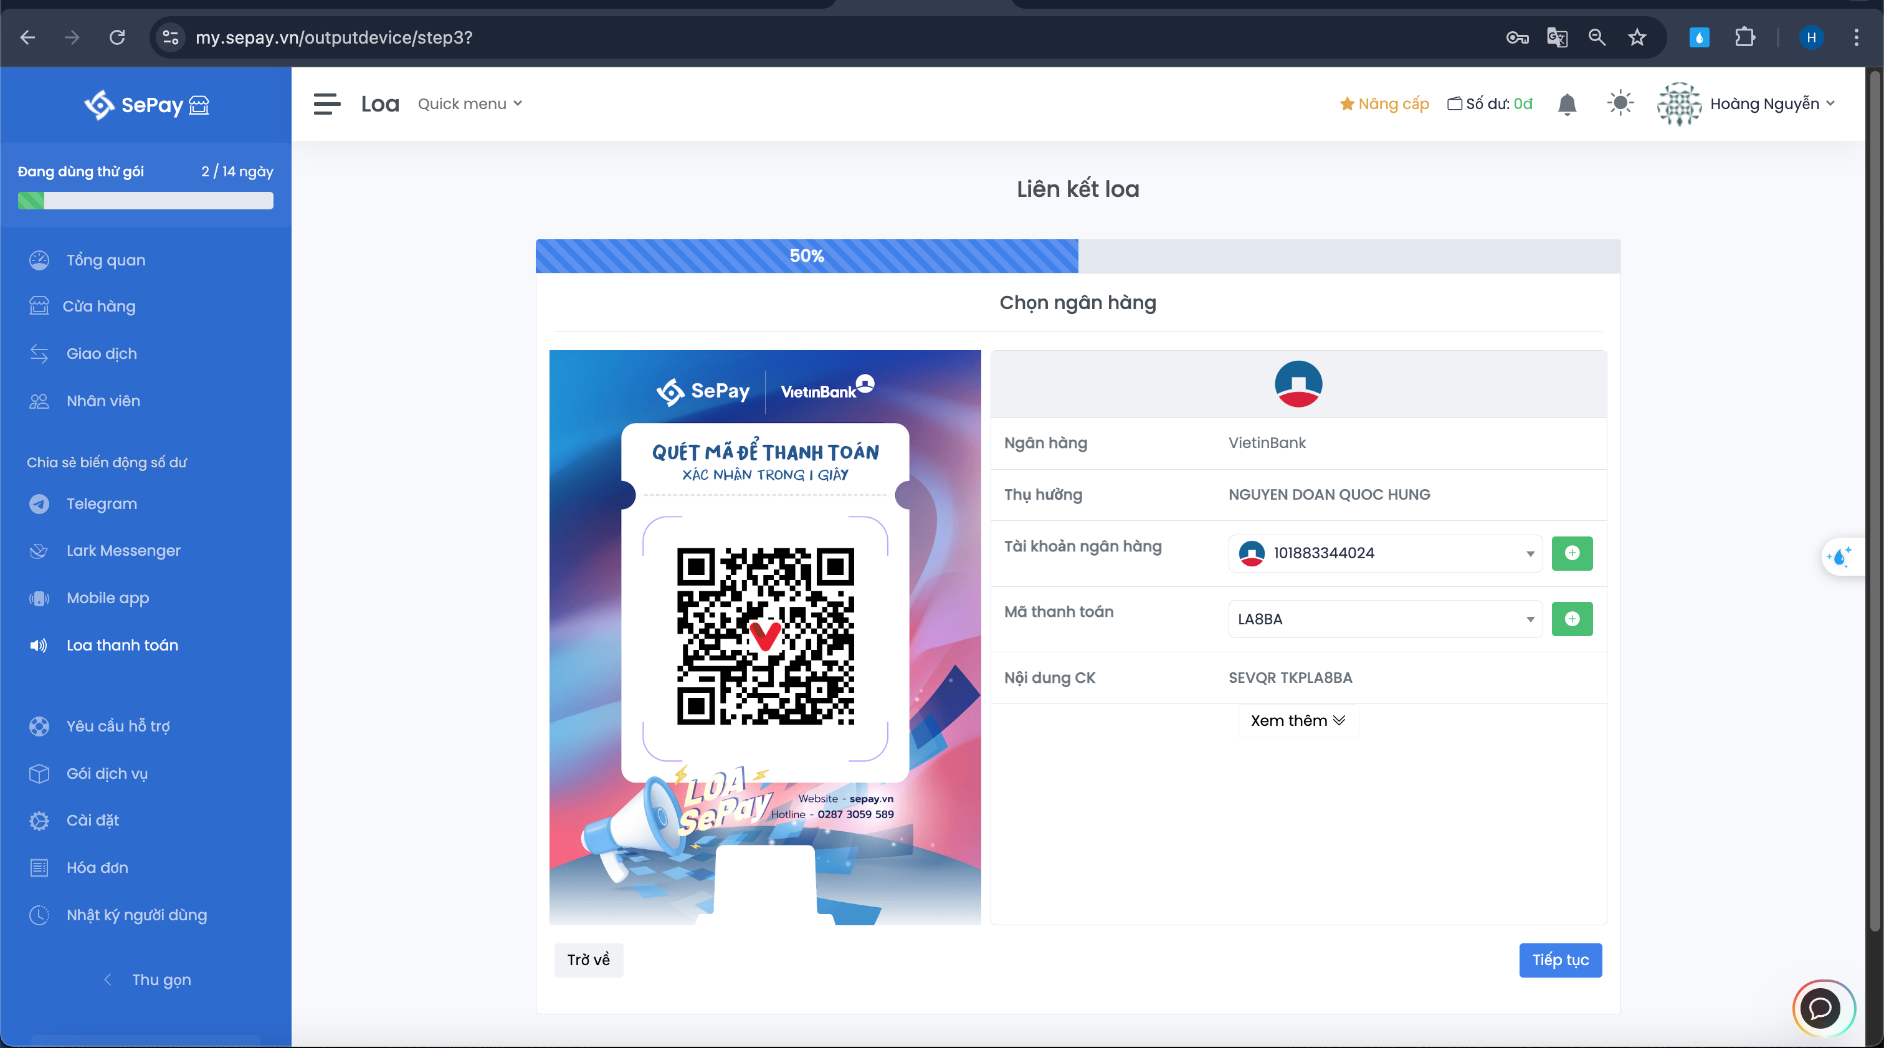Click the floating water-drop assistant icon
The width and height of the screenshot is (1884, 1048).
point(1839,557)
